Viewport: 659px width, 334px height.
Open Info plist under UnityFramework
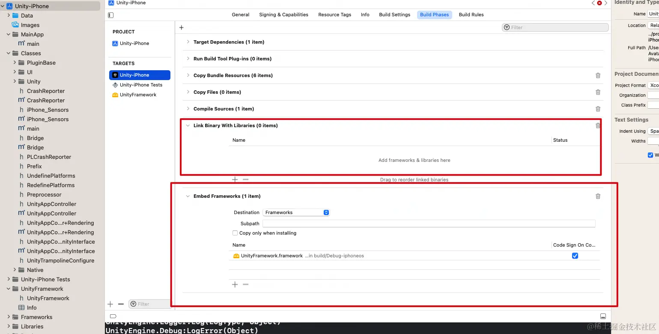coord(32,307)
